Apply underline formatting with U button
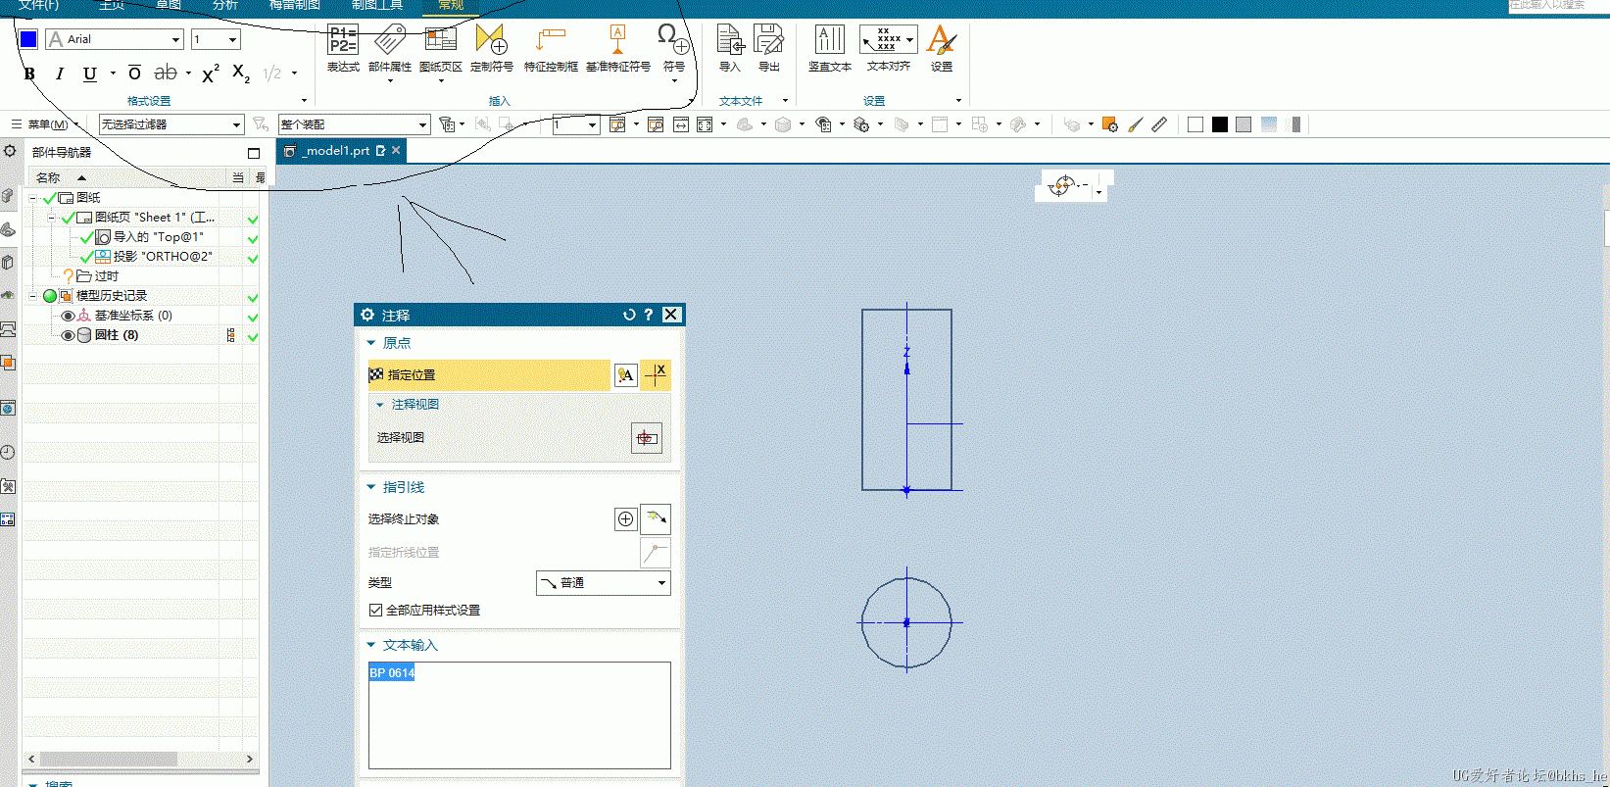Viewport: 1610px width, 787px height. tap(90, 74)
